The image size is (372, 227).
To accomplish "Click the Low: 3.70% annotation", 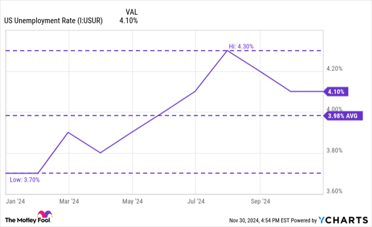I will (24, 180).
